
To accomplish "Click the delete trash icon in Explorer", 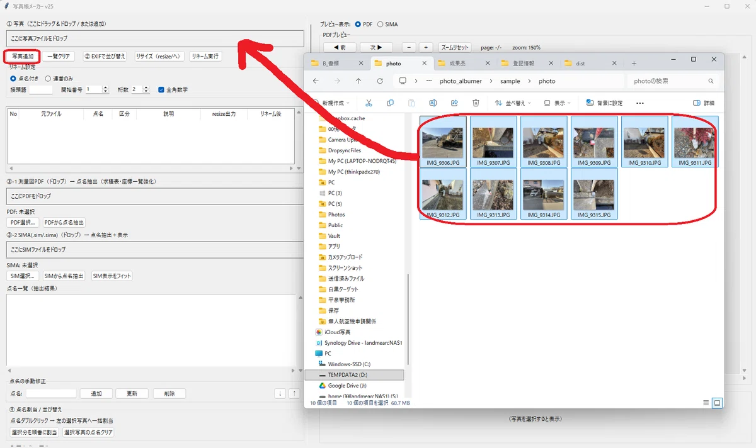I will click(x=476, y=103).
